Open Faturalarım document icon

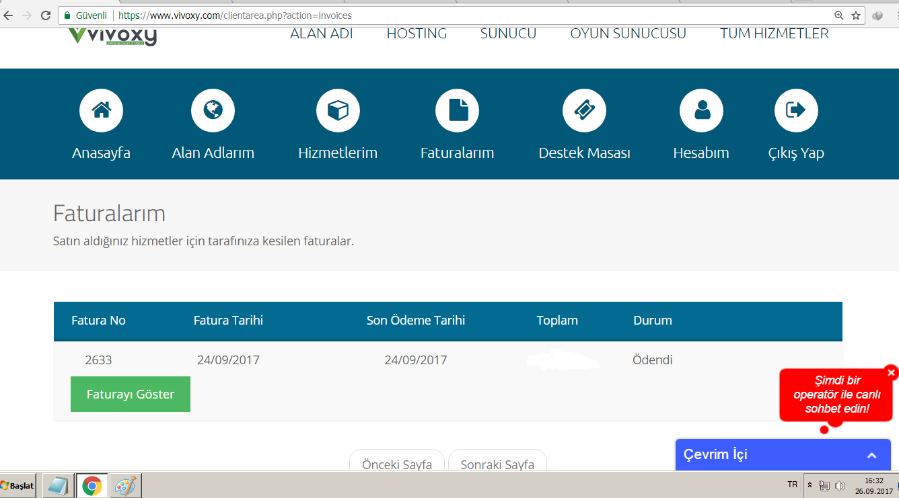[458, 110]
